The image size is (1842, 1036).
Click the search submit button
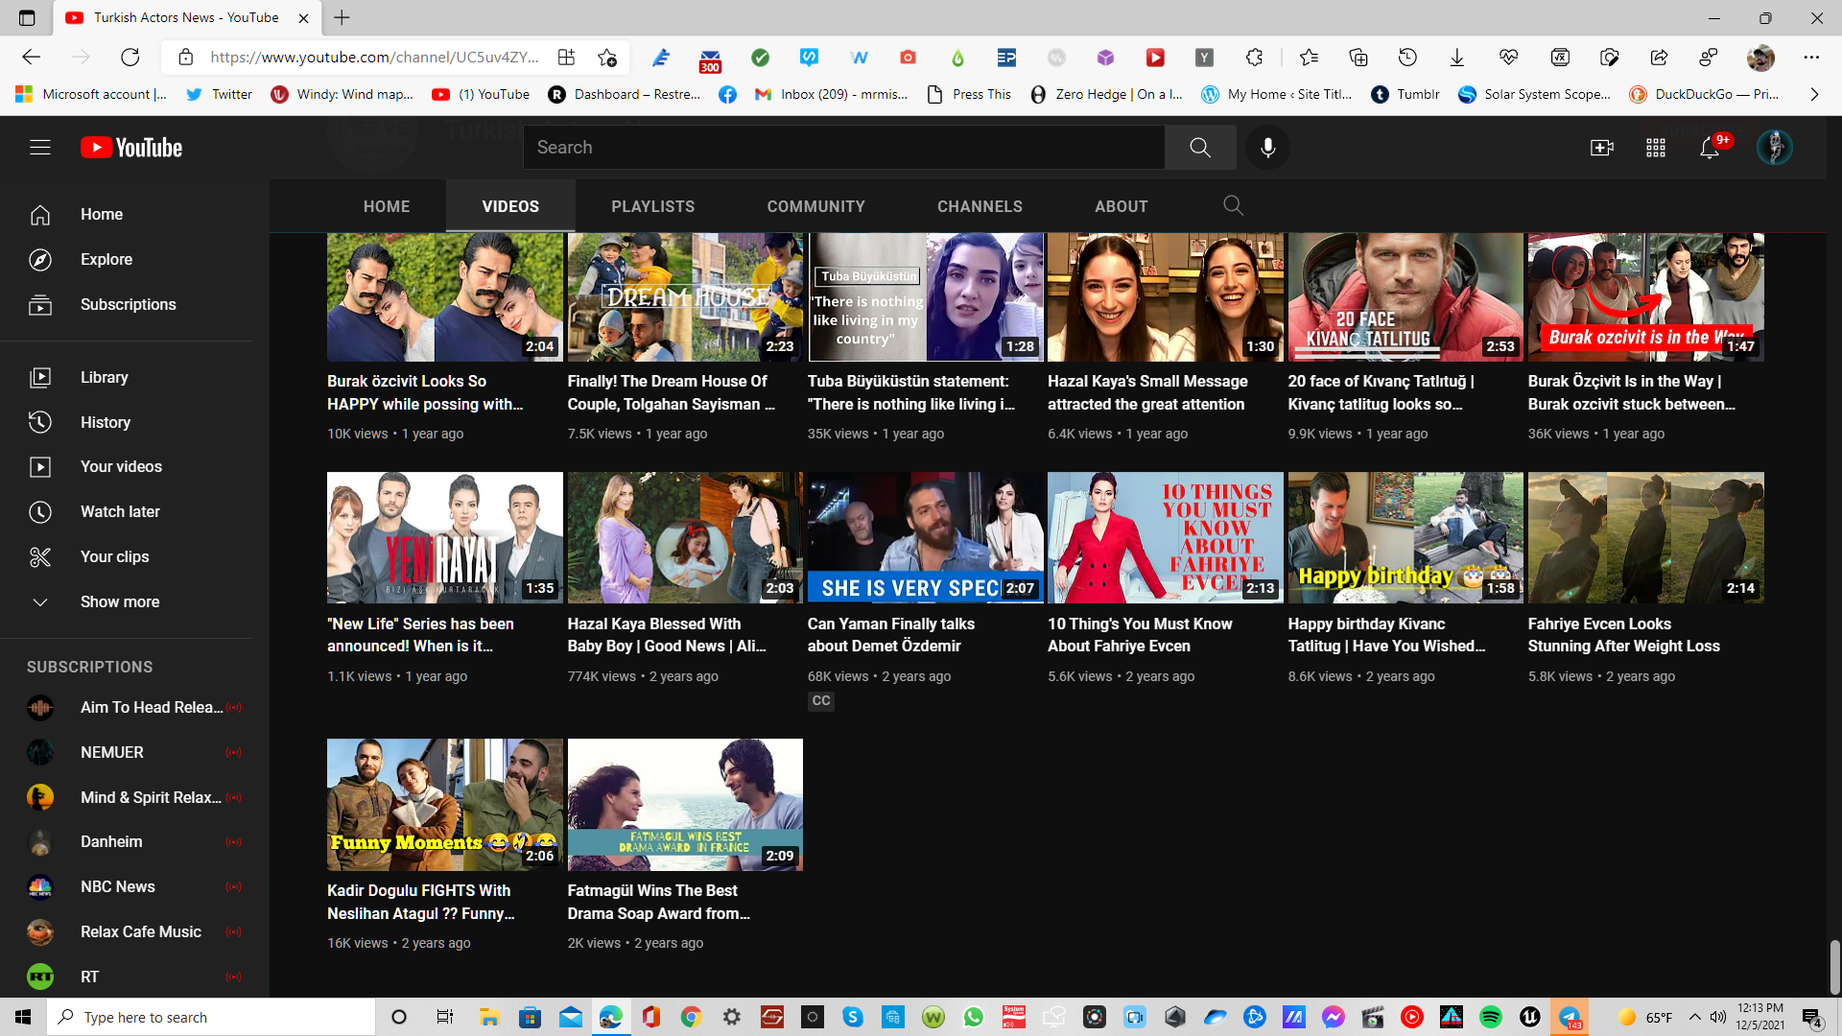[x=1199, y=148]
